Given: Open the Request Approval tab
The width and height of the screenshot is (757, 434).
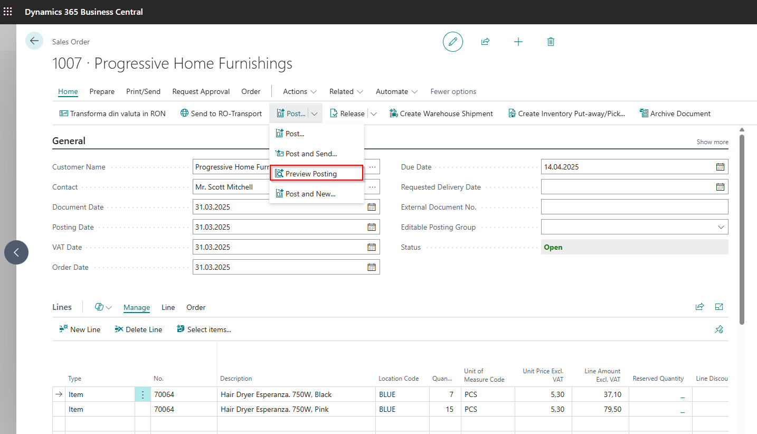Looking at the screenshot, I should tap(201, 91).
